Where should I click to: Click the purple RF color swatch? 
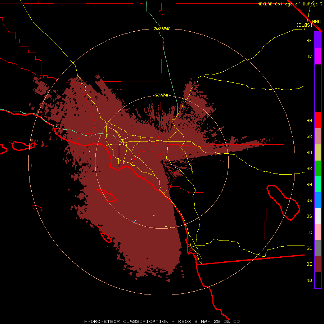pos(318,40)
